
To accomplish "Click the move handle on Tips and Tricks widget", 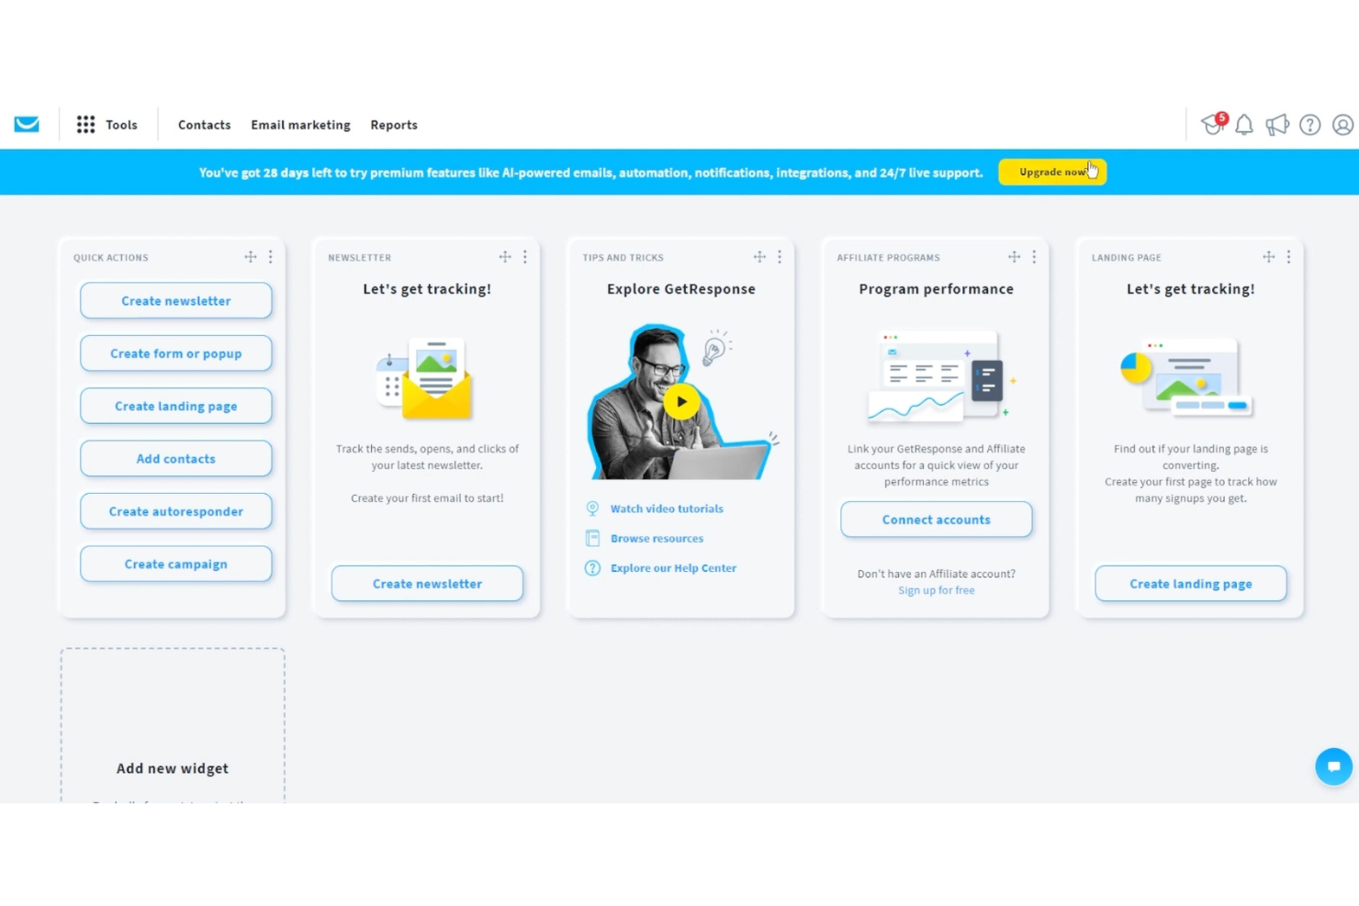I will [x=759, y=257].
